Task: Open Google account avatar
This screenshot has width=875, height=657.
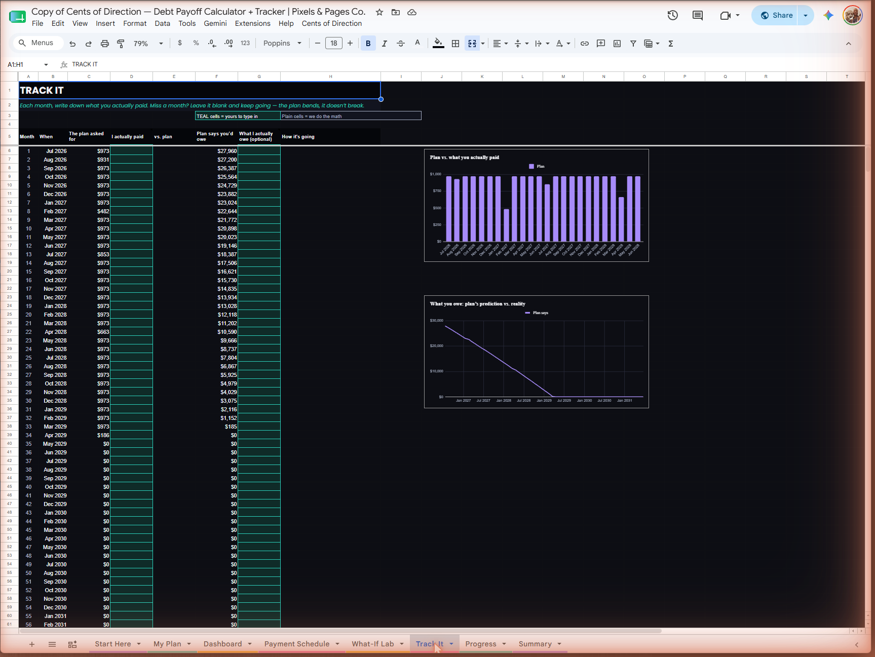Action: (x=853, y=15)
